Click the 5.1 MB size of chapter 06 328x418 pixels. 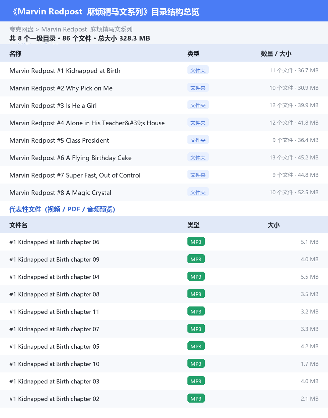point(310,242)
